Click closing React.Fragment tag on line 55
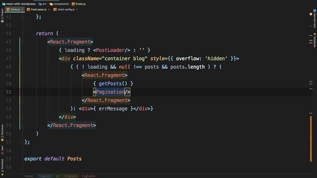This screenshot has width=317, height=178. (71, 125)
